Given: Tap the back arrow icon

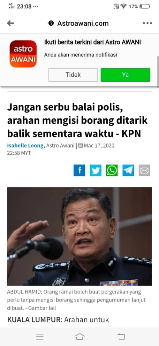Looking at the screenshot, I should 11,23.
